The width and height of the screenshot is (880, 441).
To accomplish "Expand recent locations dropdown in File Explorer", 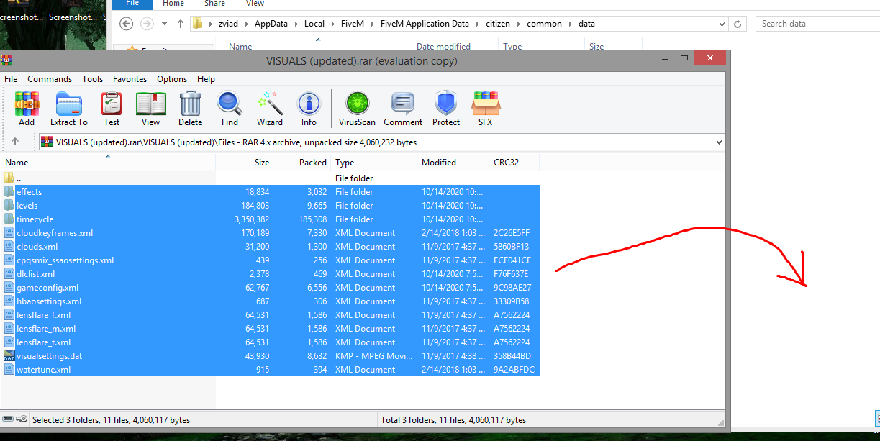I will [164, 24].
